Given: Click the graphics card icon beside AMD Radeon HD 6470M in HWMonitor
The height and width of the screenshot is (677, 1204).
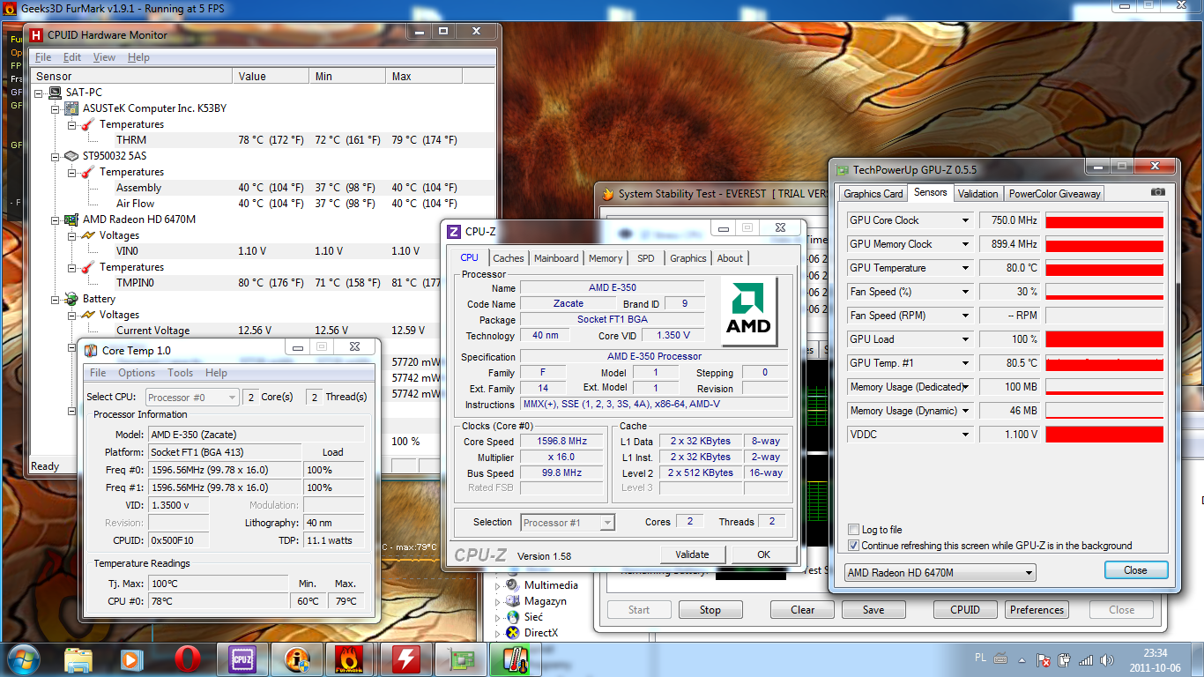Looking at the screenshot, I should [71, 219].
